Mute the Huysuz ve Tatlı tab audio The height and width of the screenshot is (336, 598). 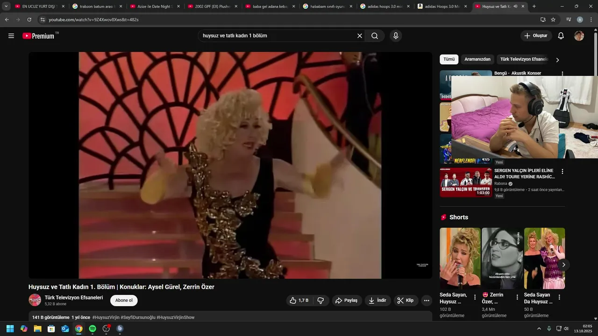tap(515, 7)
